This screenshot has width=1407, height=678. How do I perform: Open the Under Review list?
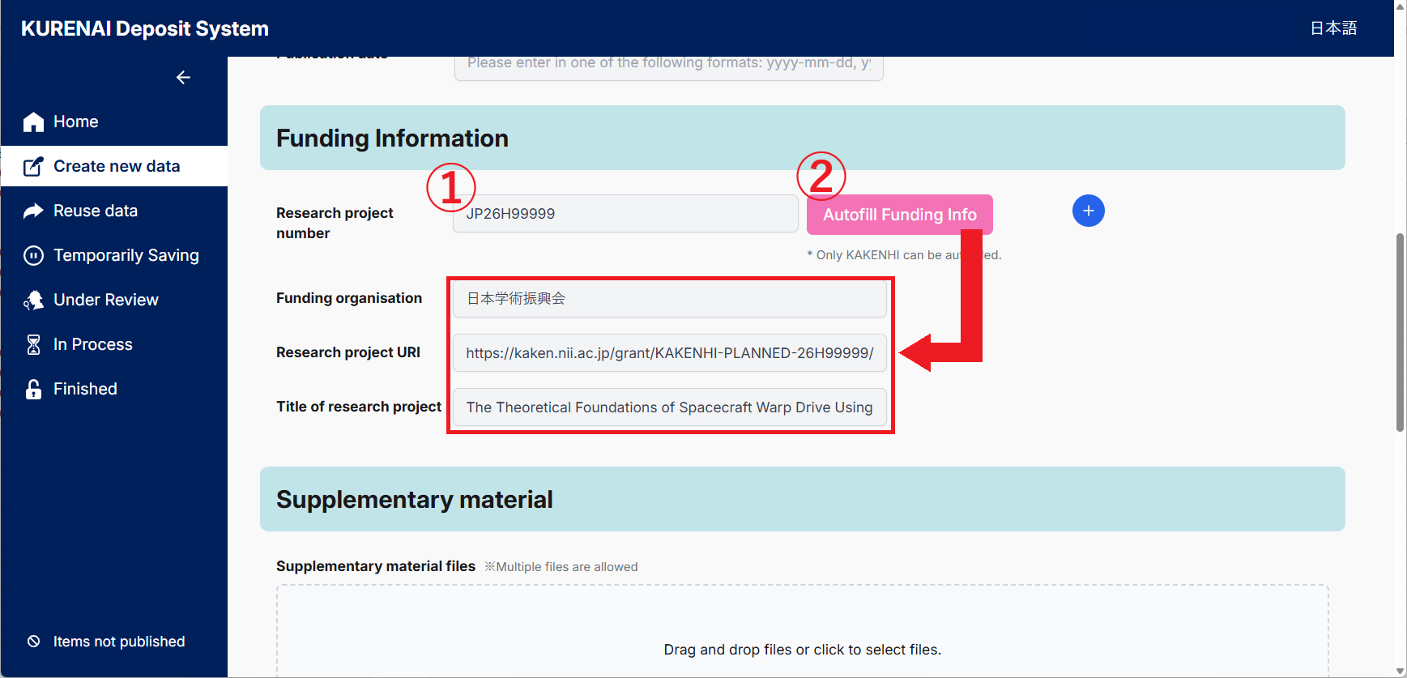114,300
